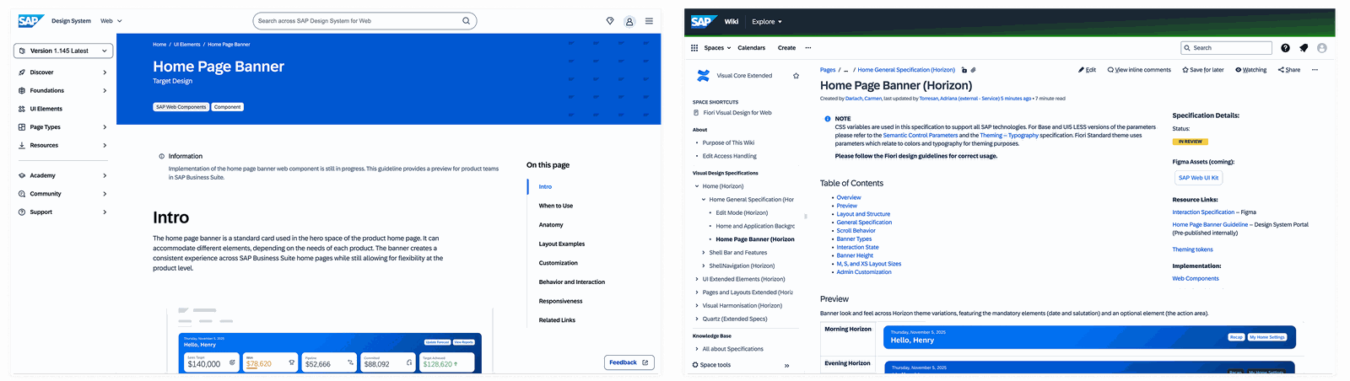Viewport: 1350px width, 381px height.
Task: Expand the Page Types section chevron
Action: [x=105, y=127]
